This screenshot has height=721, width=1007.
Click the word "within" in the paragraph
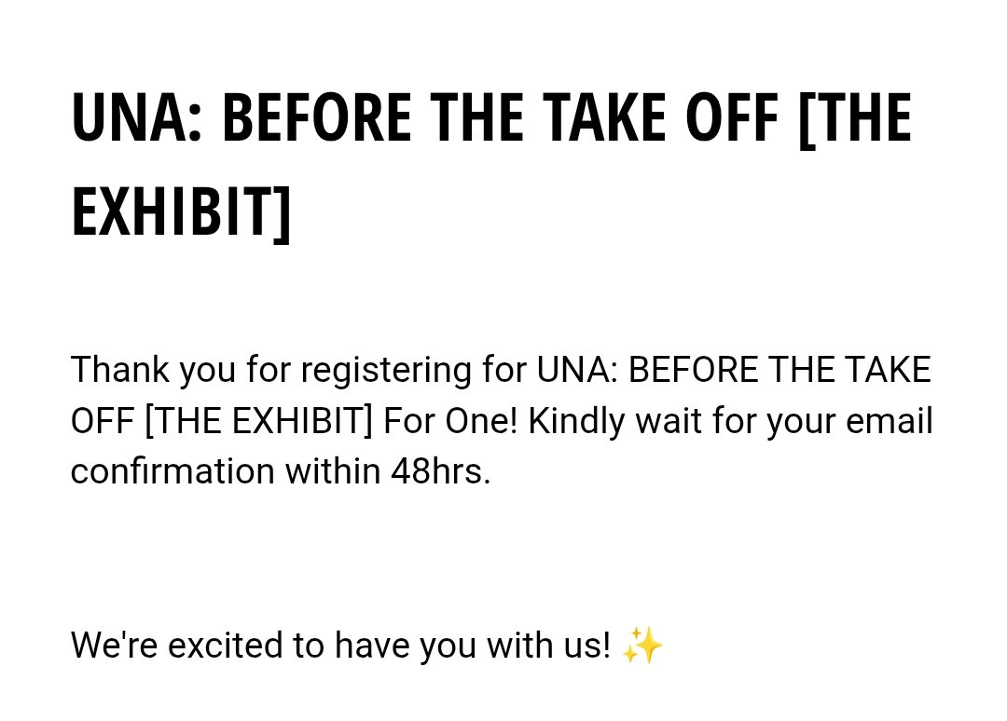[333, 471]
